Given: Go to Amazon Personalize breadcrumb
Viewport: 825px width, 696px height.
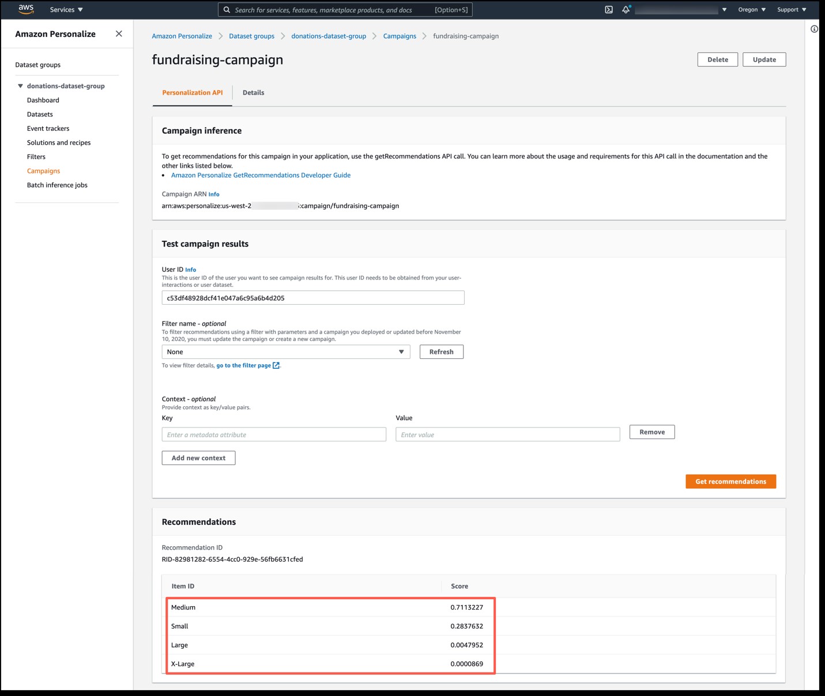Looking at the screenshot, I should pyautogui.click(x=182, y=36).
